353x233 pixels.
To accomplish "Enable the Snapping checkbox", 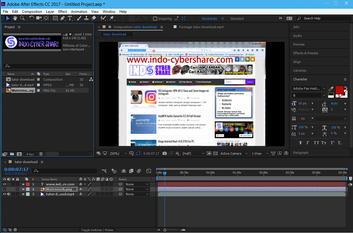I will 155,19.
